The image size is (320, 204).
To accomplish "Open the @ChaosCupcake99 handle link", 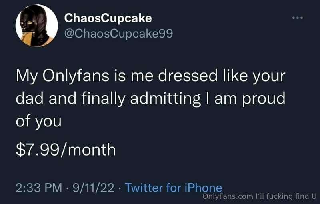I will coord(118,33).
